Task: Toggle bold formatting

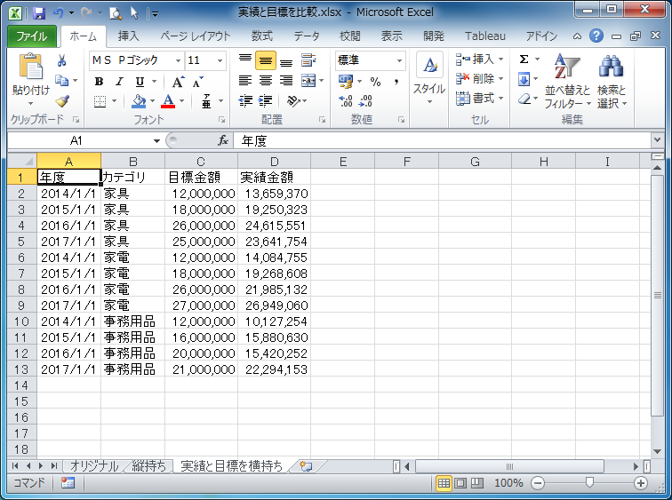Action: click(x=99, y=82)
